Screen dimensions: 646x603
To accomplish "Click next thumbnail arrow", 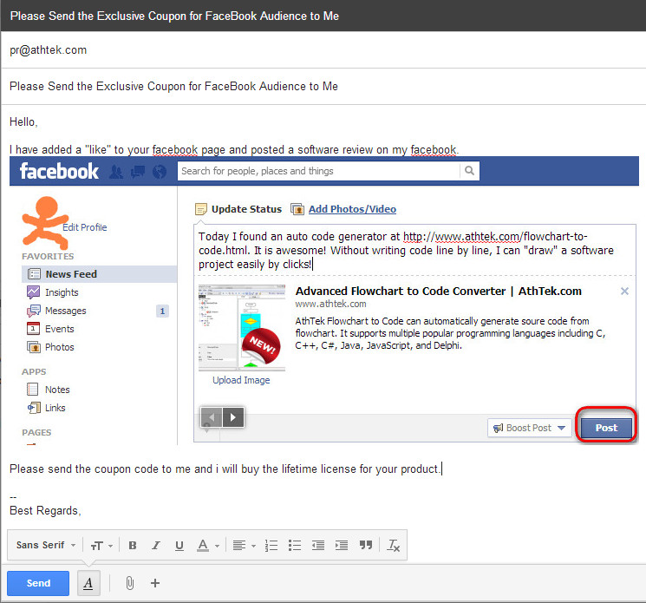I will 233,417.
